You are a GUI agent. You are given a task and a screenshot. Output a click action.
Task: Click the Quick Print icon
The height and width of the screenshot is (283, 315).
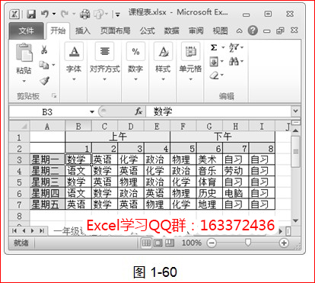[85, 14]
